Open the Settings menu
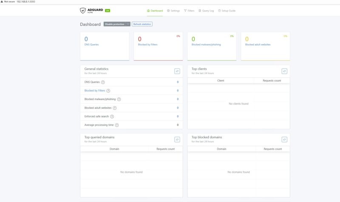 coord(173,11)
